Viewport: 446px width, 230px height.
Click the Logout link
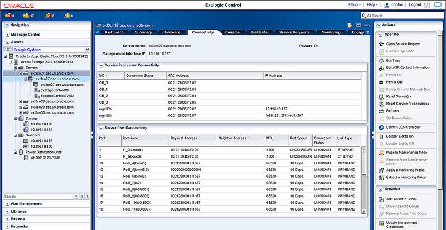pos(415,5)
